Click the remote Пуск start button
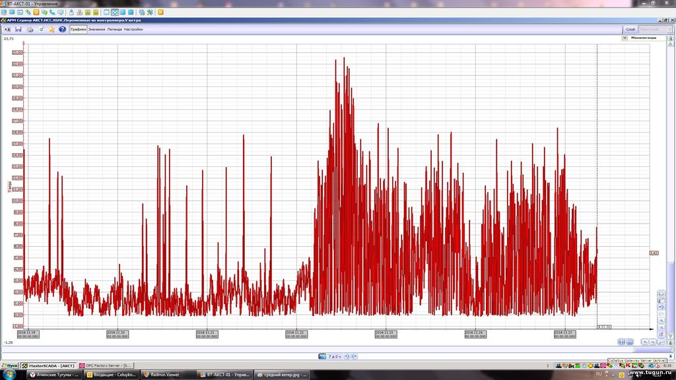676x380 pixels. pos(10,365)
